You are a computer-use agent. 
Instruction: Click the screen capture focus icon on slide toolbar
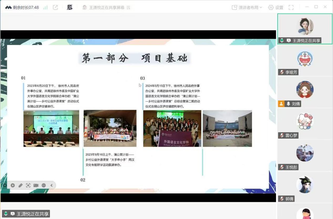pyautogui.click(x=28, y=185)
